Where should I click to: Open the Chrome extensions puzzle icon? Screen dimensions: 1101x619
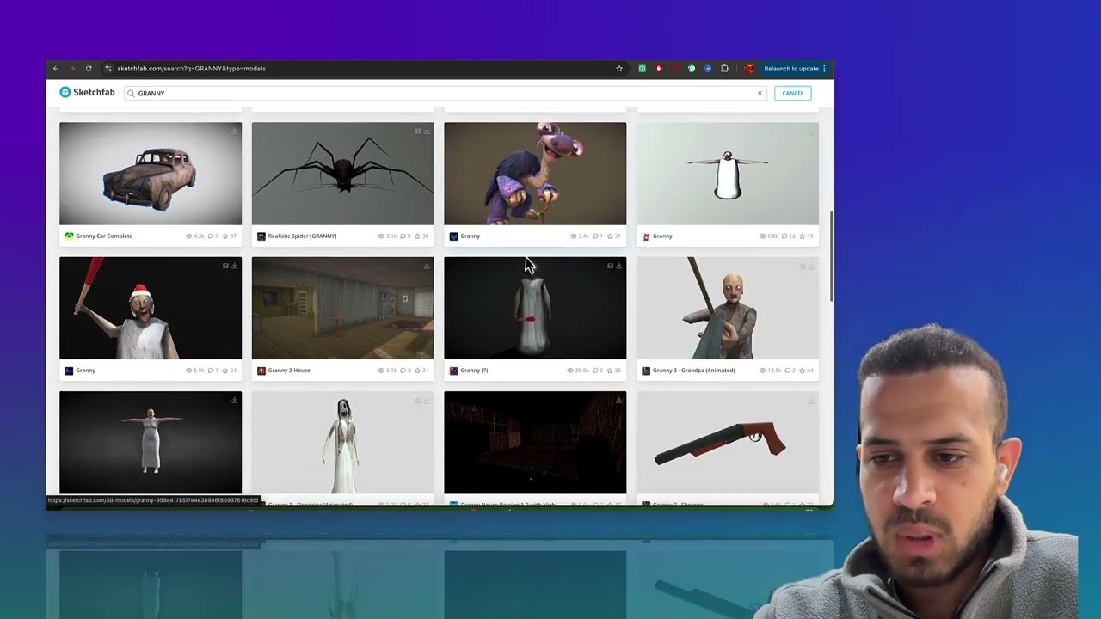[x=724, y=69]
